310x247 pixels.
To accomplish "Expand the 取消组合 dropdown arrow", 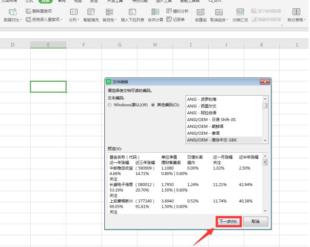I will 228,20.
